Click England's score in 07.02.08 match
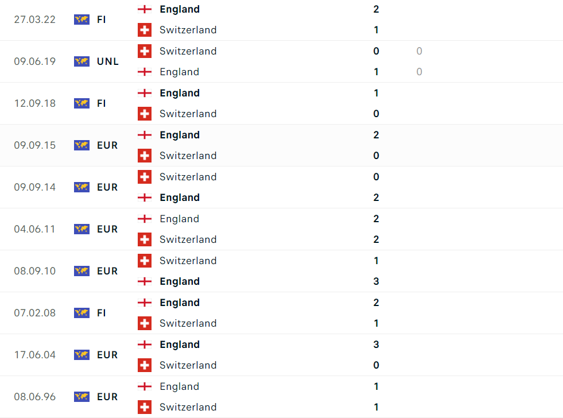This screenshot has height=418, width=563. click(x=376, y=303)
